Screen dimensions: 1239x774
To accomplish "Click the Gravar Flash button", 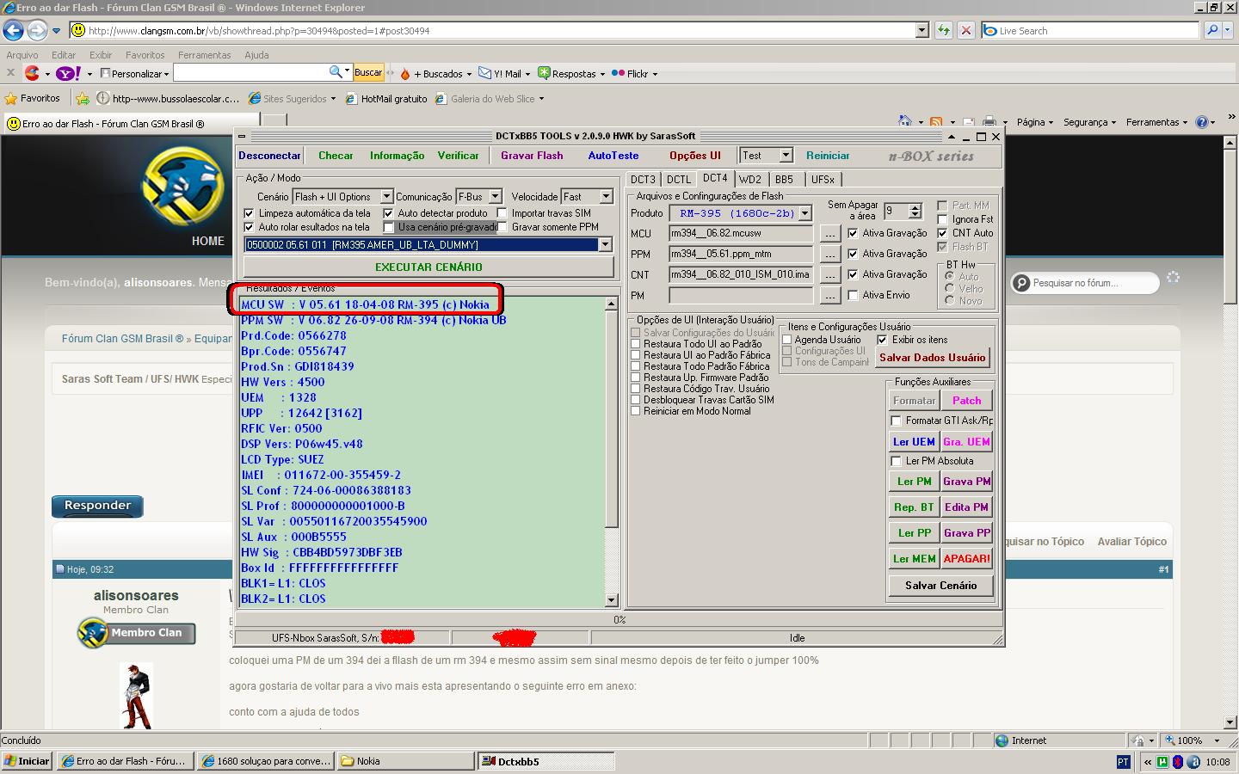I will click(532, 156).
